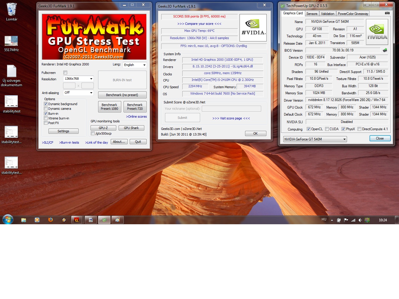Open the 1366x768 Resolution dropdown

[x=78, y=79]
